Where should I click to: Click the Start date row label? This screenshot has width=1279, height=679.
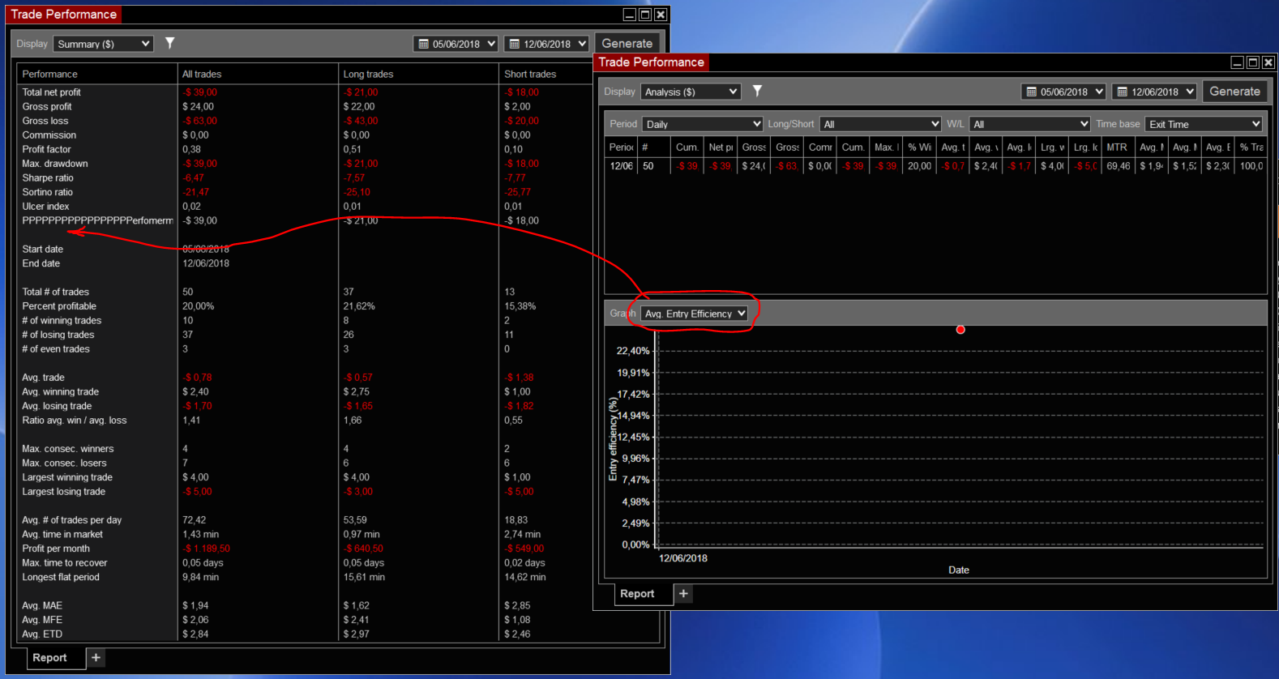42,250
